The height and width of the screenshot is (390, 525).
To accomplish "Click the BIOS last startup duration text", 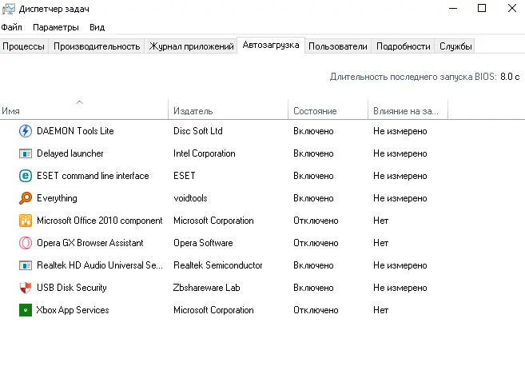I will pos(424,77).
